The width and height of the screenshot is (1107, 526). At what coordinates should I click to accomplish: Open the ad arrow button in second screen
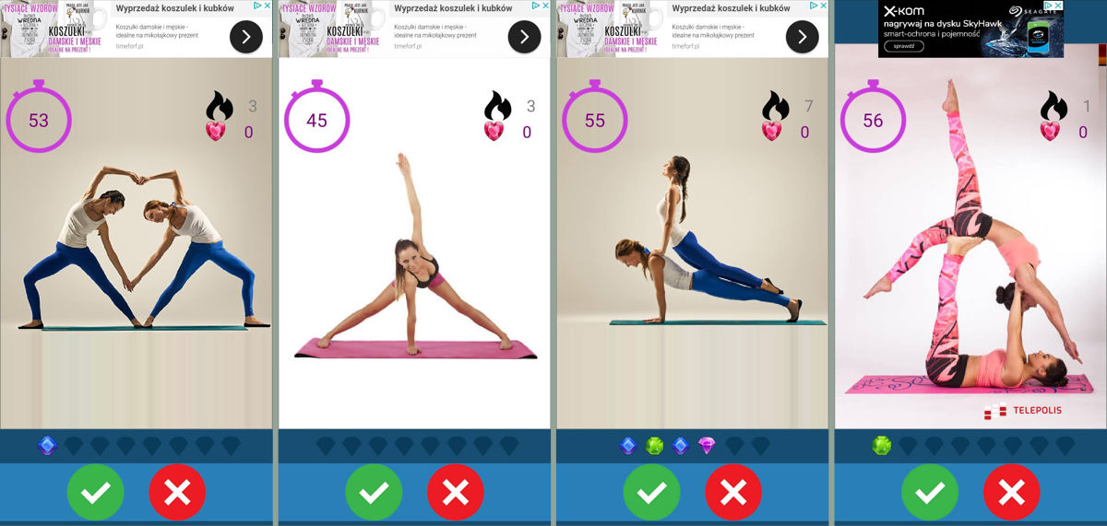coord(524,37)
